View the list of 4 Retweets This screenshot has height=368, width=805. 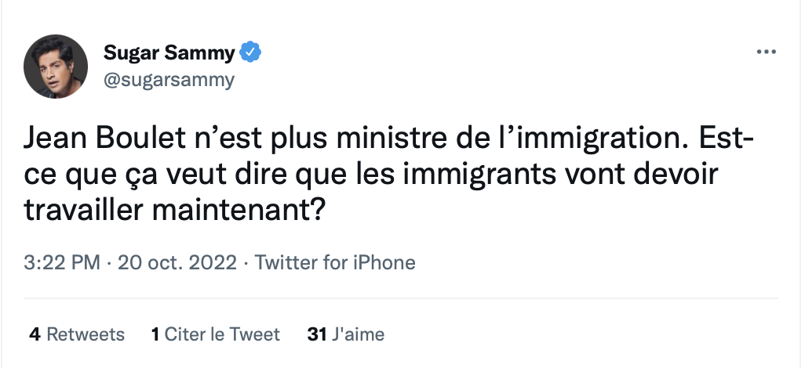pos(77,334)
